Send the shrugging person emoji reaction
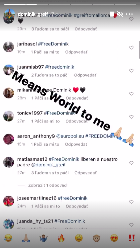Screen dimensions: 140x248 pos(44,238)
